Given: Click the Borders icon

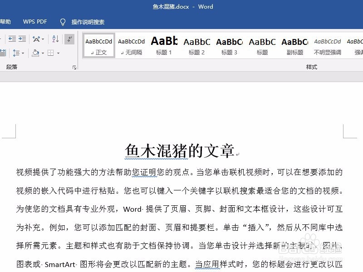Looking at the screenshot, I should [x=50, y=52].
